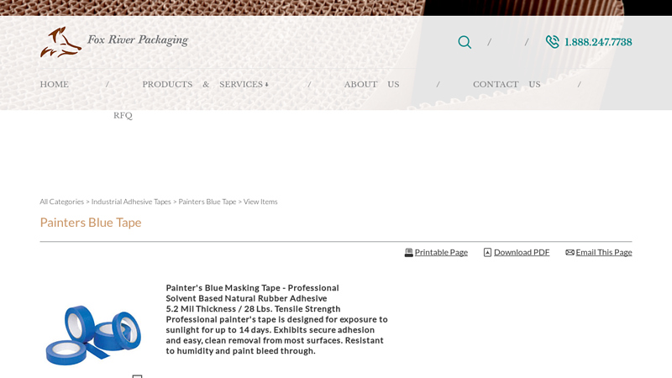Click the Fox River Packaging fox logo
The height and width of the screenshot is (378, 672).
(60, 42)
